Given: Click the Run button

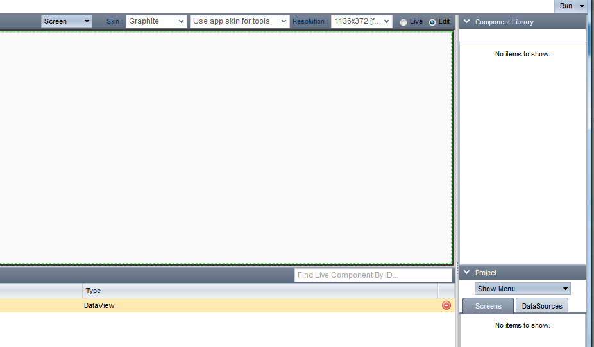Looking at the screenshot, I should pyautogui.click(x=566, y=6).
